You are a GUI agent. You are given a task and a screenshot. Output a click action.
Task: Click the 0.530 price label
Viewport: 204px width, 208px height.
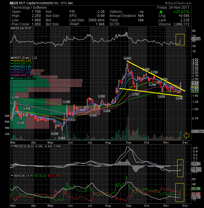click(x=55, y=134)
